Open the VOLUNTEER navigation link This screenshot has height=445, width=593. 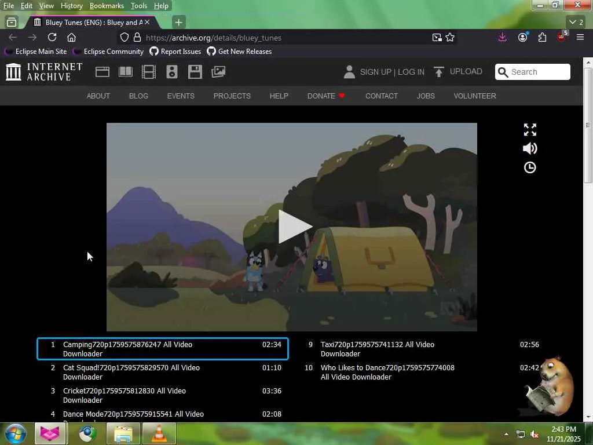click(x=475, y=96)
